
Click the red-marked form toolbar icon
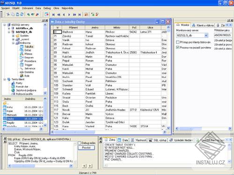(47, 14)
